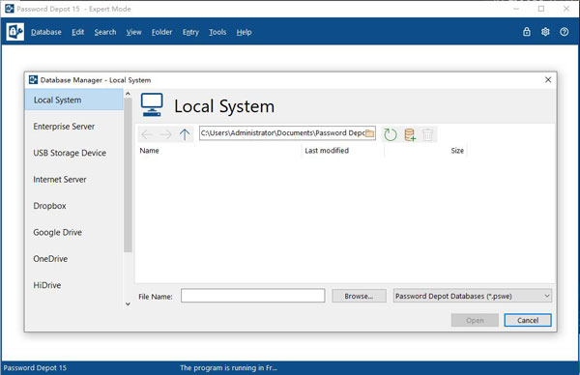The width and height of the screenshot is (580, 375).
Task: Sort by the Name column header
Action: (x=150, y=151)
